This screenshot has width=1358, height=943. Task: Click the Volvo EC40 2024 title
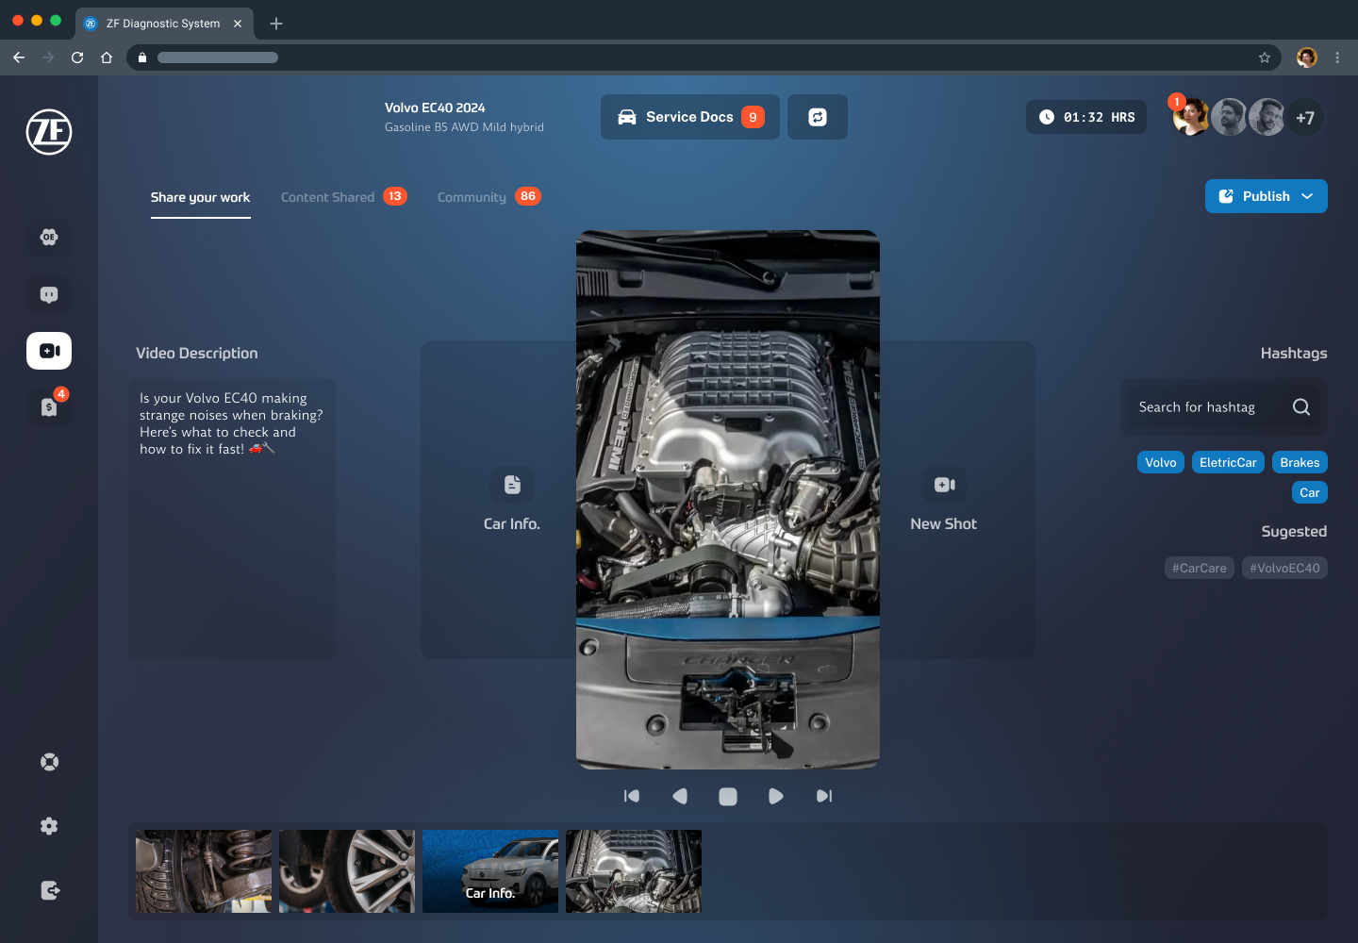coord(435,108)
